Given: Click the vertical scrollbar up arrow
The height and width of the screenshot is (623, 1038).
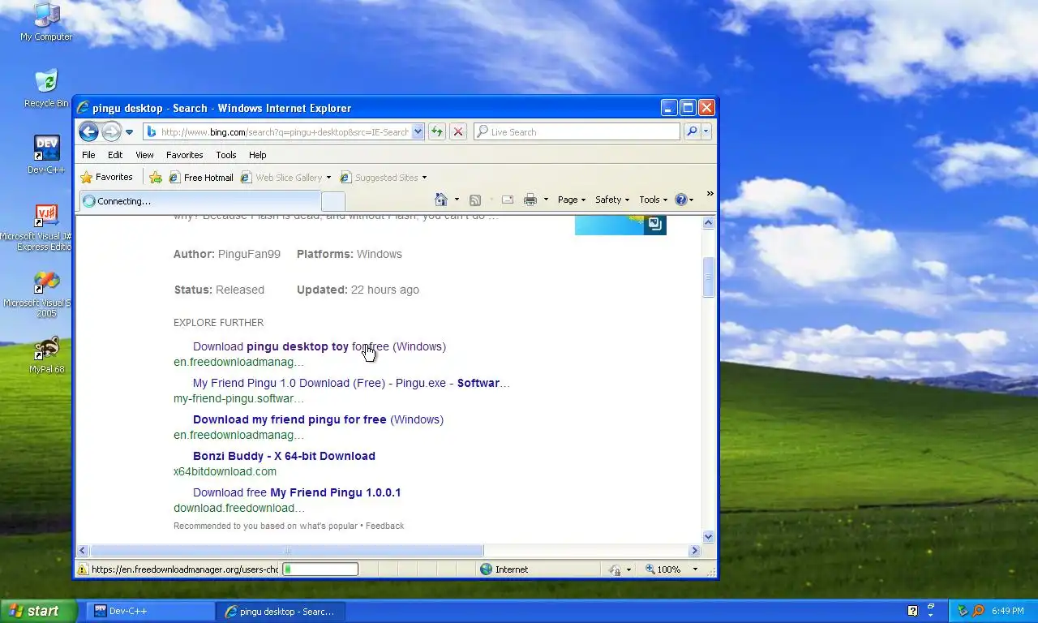Looking at the screenshot, I should [x=709, y=223].
